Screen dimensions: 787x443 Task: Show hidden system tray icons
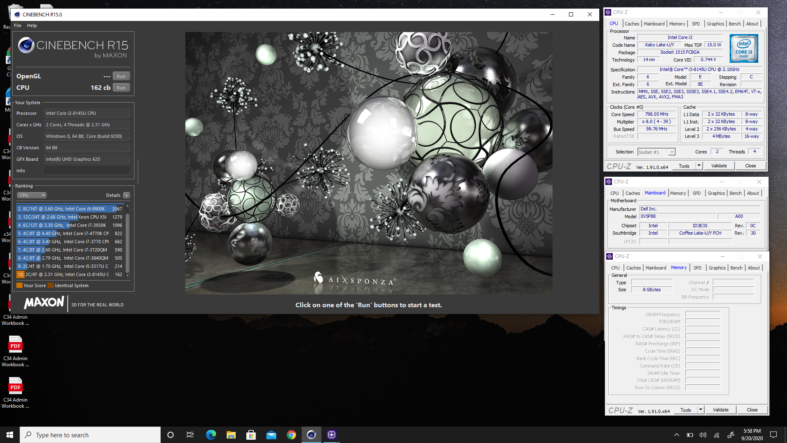click(x=677, y=435)
